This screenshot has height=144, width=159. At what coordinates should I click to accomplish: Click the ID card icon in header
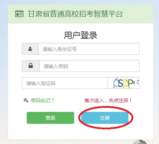(x=19, y=14)
